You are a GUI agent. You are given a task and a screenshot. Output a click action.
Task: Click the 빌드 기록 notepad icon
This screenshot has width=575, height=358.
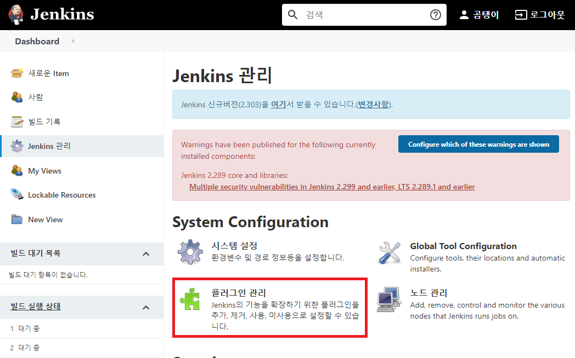17,122
